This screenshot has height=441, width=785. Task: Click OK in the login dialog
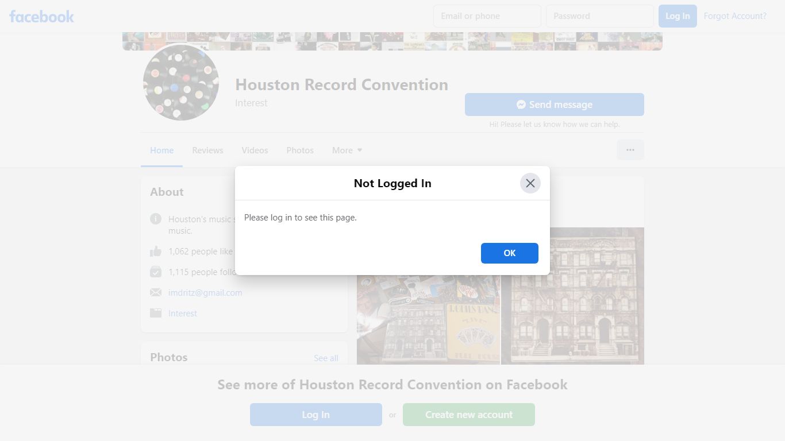click(x=509, y=253)
